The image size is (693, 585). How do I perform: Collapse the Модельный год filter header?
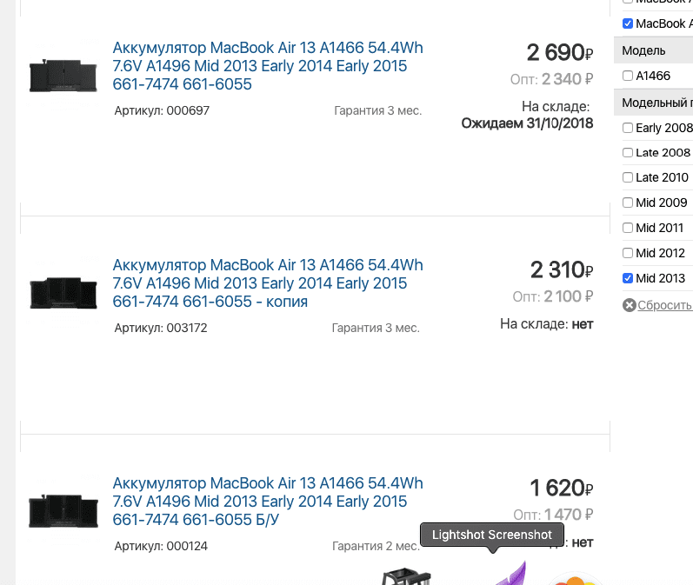[x=656, y=103]
